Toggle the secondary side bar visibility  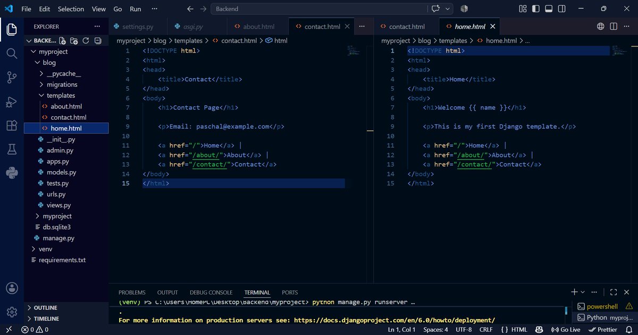click(x=561, y=9)
